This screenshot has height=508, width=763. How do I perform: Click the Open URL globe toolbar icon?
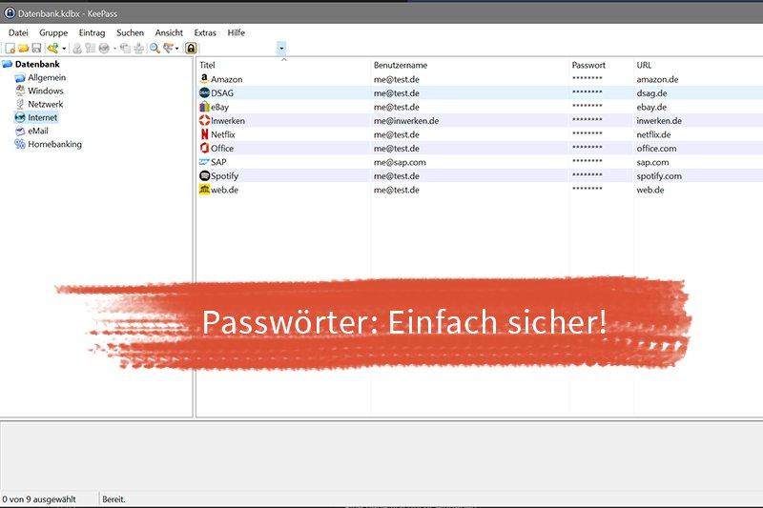click(104, 48)
